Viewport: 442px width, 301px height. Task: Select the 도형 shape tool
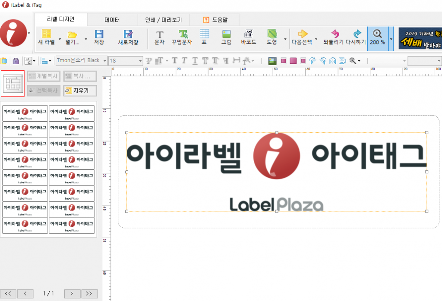point(272,37)
